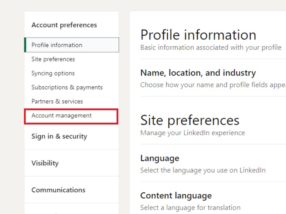Expand the Visibility section
The width and height of the screenshot is (286, 214).
point(45,163)
